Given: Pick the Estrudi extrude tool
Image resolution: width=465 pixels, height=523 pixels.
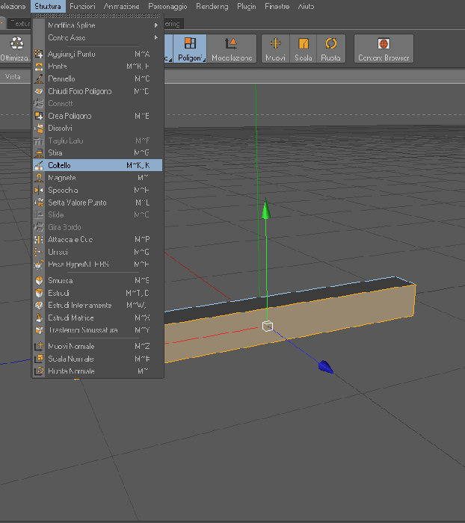Looking at the screenshot, I should [x=97, y=293].
